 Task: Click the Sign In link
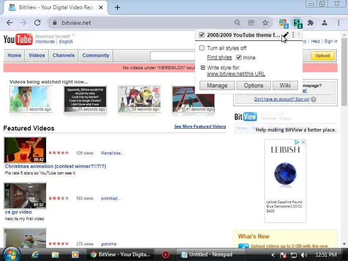point(331,41)
